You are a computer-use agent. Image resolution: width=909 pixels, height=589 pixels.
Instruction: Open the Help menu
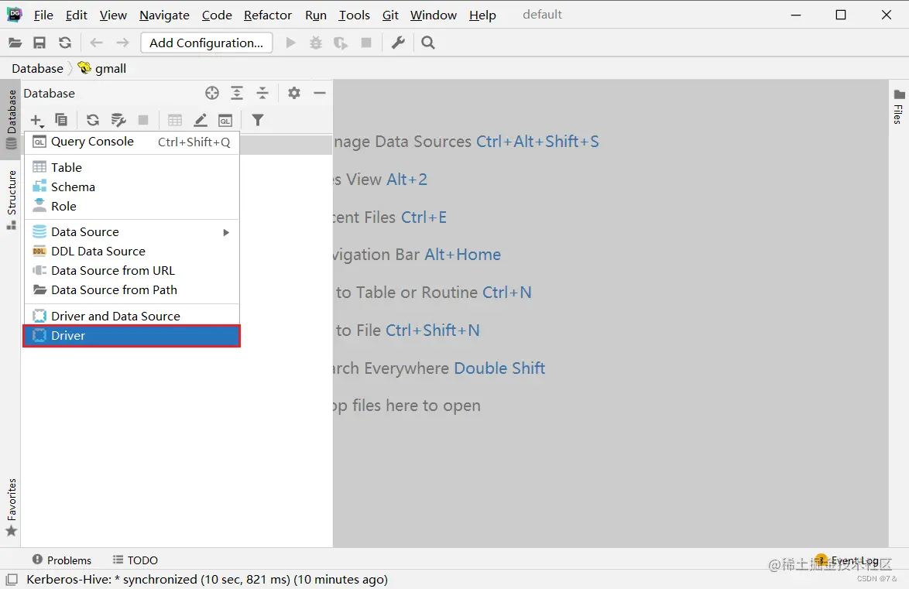[x=482, y=15]
